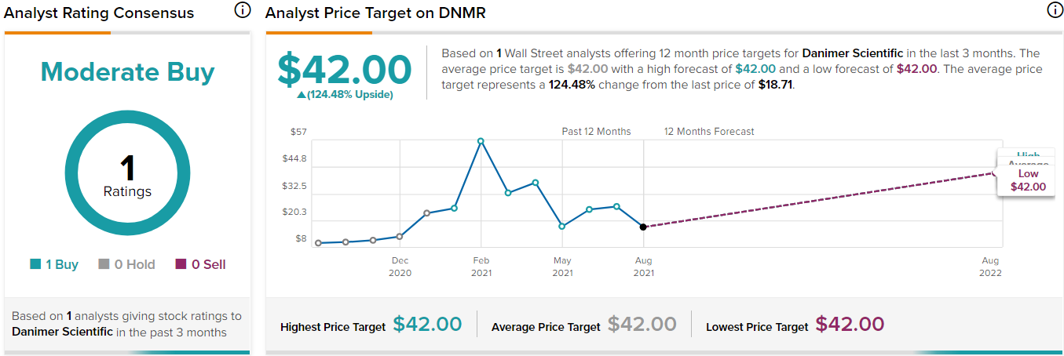Image resolution: width=1064 pixels, height=356 pixels.
Task: Click the 'Past 12 Months' chart label
Action: coord(596,132)
